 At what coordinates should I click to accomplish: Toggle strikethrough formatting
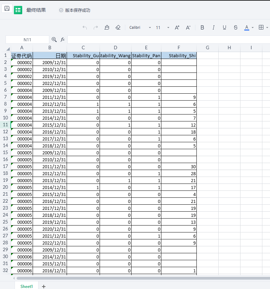coord(236,27)
